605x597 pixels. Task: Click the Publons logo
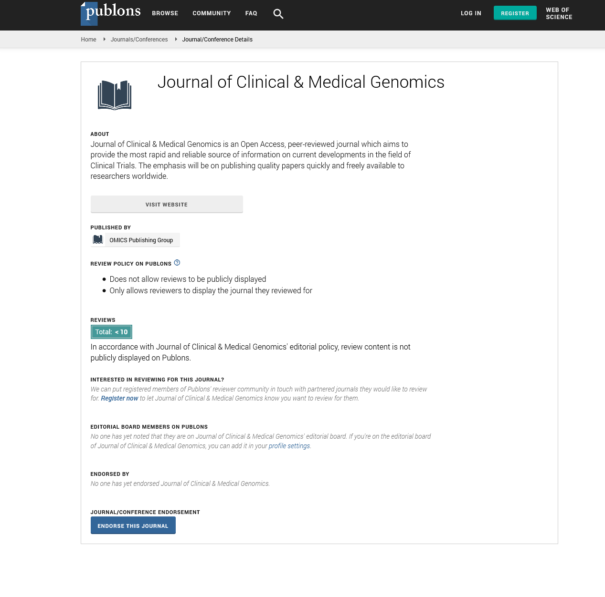click(111, 13)
